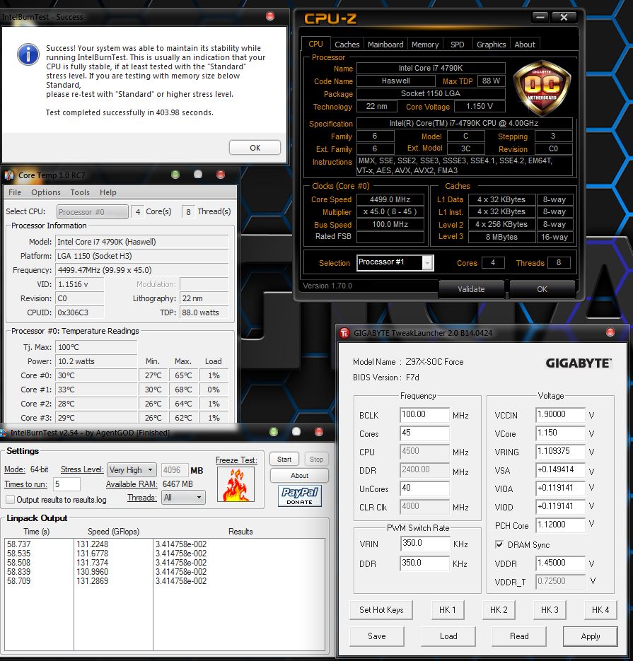Click the Apply button in TweakLauncher
Screen dimensions: 633x661
591,636
